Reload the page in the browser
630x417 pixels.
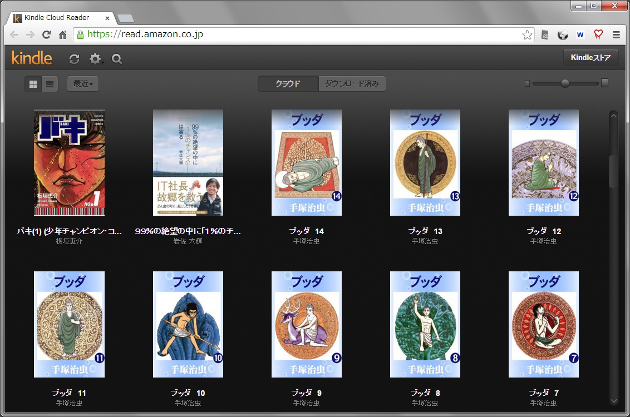(47, 34)
